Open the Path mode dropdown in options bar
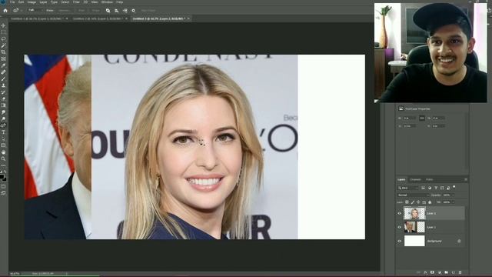 point(35,10)
